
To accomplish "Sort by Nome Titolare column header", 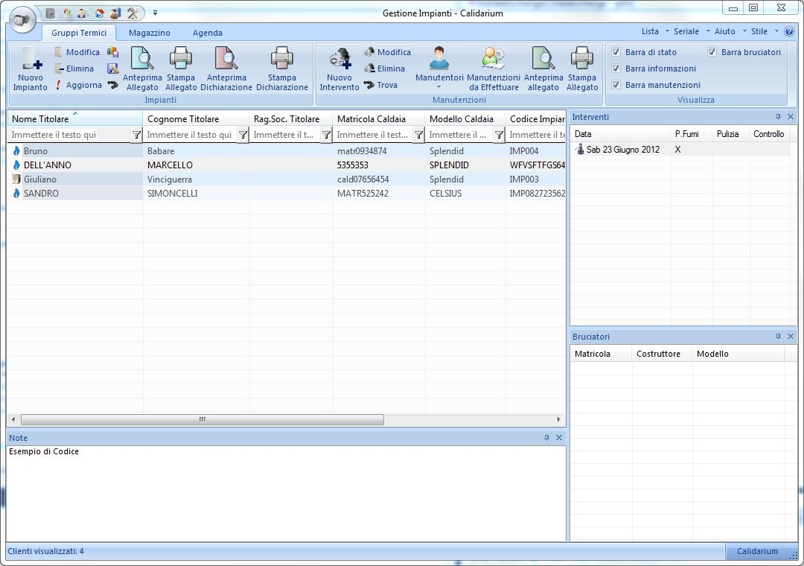I will coord(75,119).
